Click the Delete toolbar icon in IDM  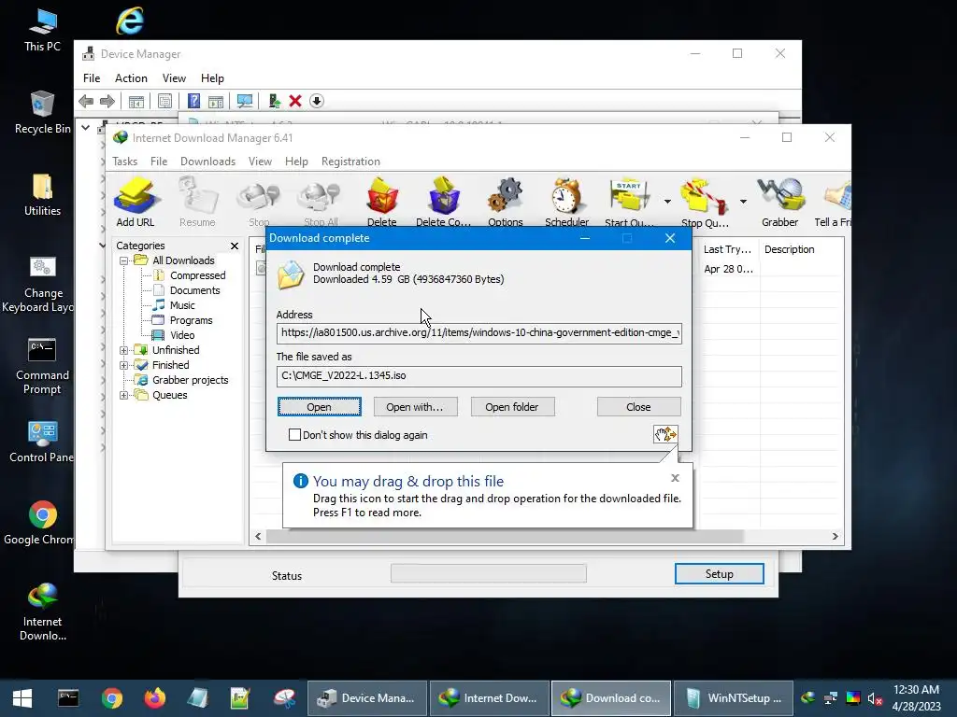[x=382, y=202]
